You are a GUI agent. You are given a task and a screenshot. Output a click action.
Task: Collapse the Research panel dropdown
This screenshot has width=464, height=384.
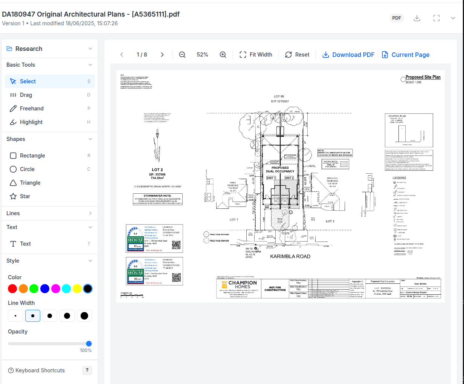(90, 49)
